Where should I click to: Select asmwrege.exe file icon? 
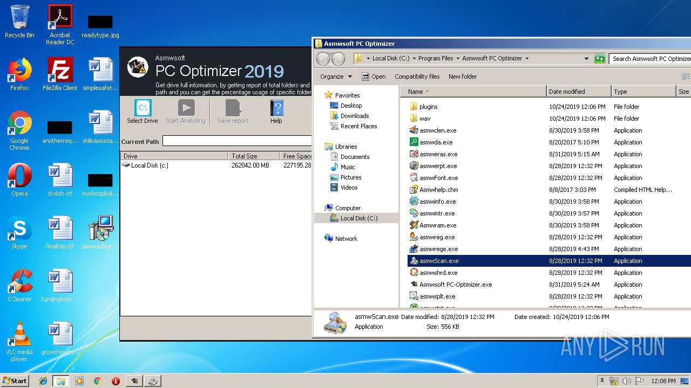pos(414,249)
